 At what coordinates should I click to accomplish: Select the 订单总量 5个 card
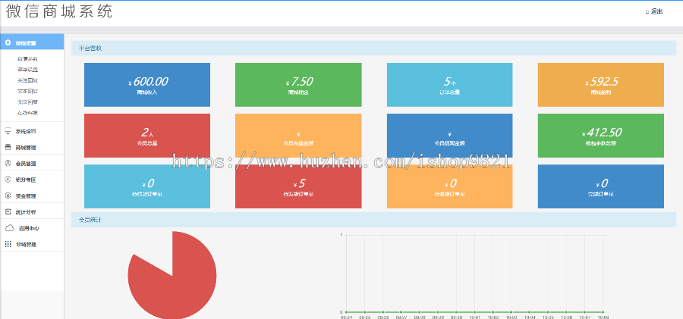click(449, 85)
